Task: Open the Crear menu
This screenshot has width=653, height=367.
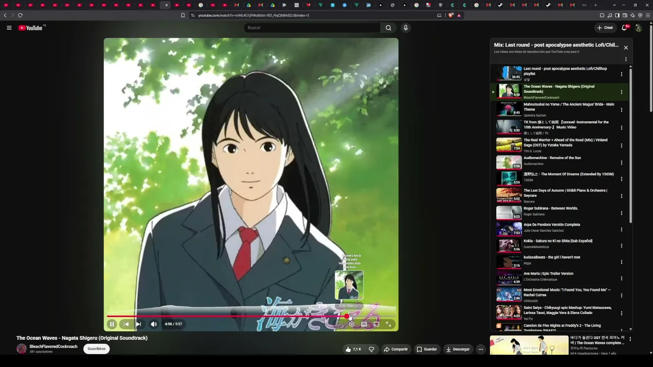Action: pos(605,28)
